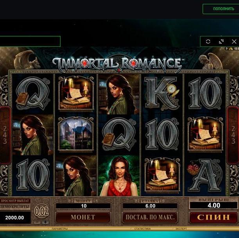
Task: Click the red-dress woman symbol
Action: [119, 176]
